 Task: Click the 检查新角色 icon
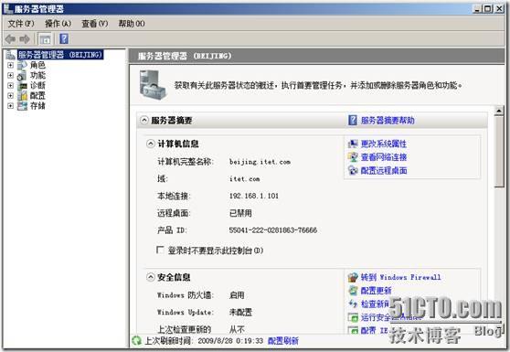353,304
